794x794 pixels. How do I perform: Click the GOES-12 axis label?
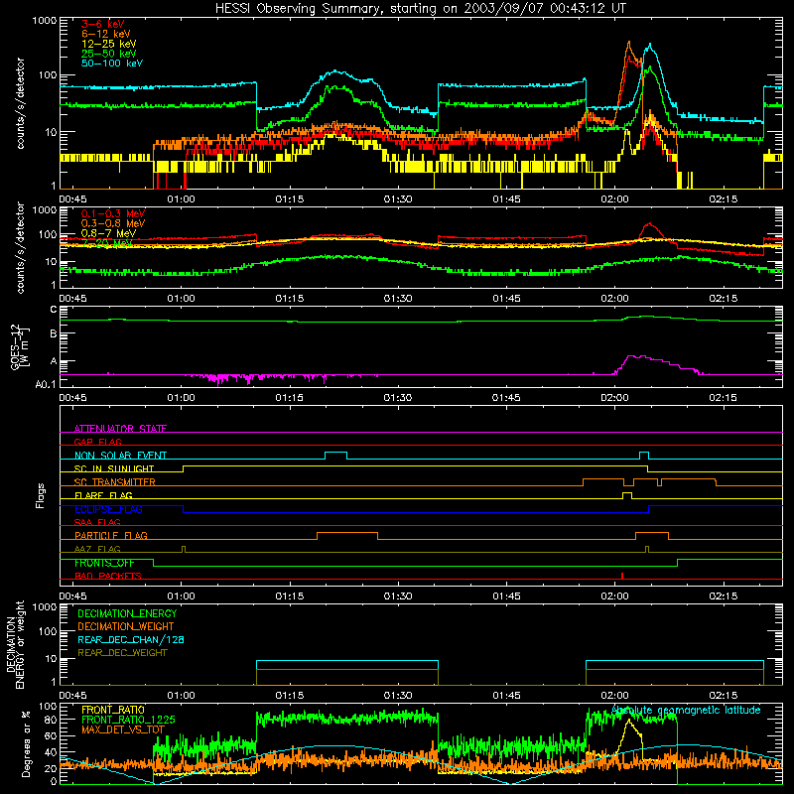point(20,347)
